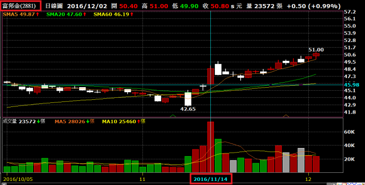Click the last red candle below 51.00
The image size is (365, 185).
coord(316,55)
